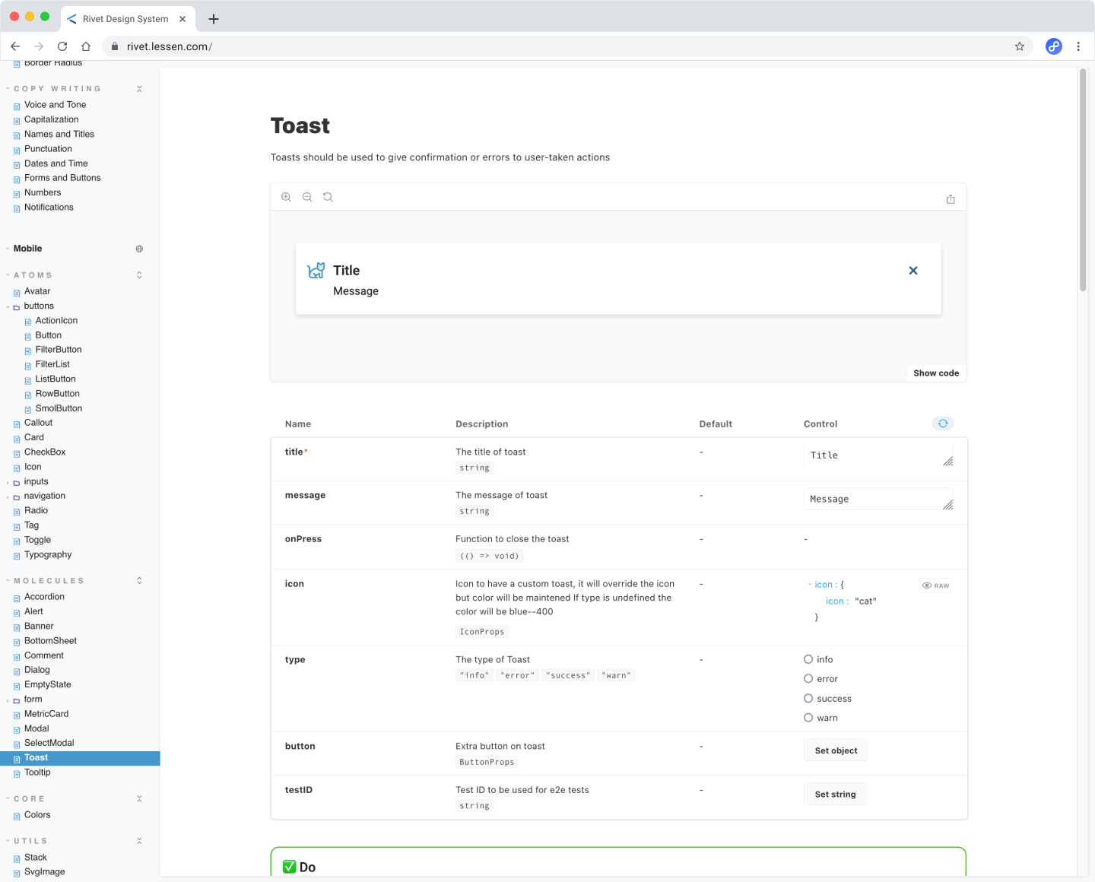The image size is (1095, 882).
Task: Close the toast with the X icon
Action: click(x=913, y=271)
